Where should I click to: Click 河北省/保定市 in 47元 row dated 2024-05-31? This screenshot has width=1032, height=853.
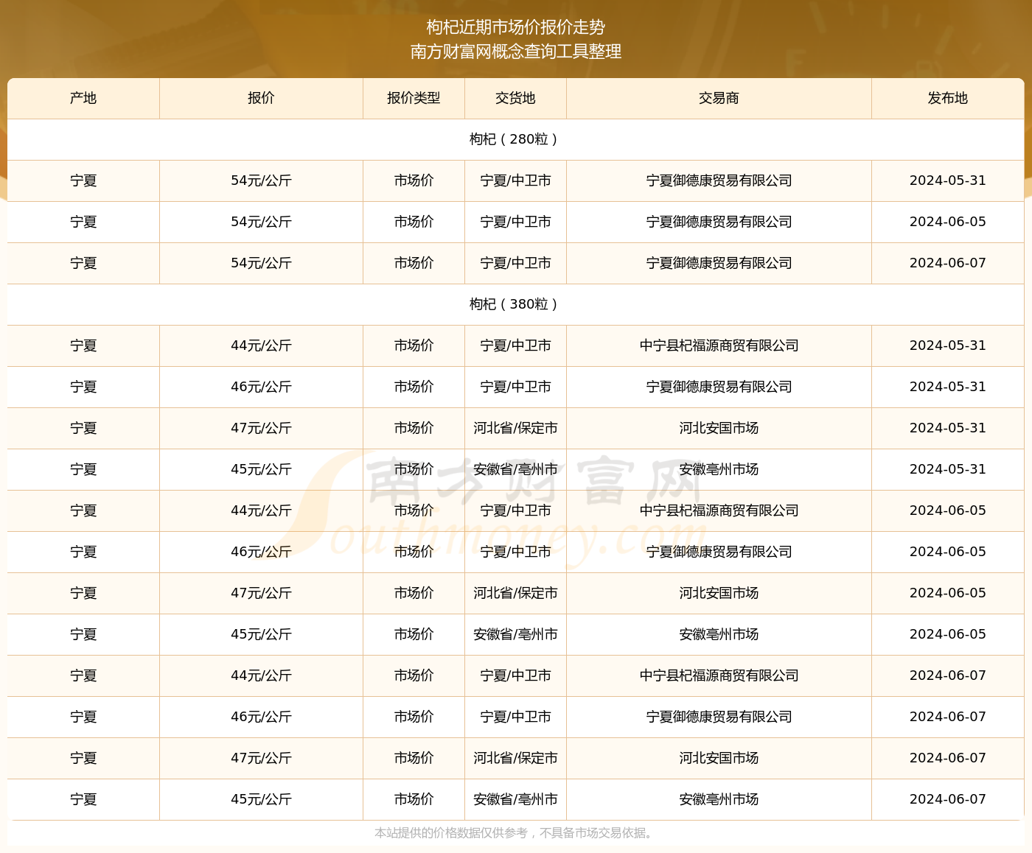click(x=515, y=428)
